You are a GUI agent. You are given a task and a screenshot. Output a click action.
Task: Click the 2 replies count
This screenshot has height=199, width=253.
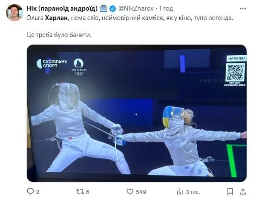coord(37,192)
